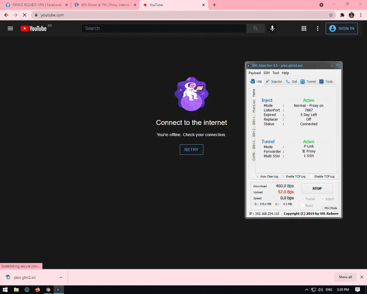Go forward in browser history
The height and width of the screenshot is (294, 367).
[x=15, y=15]
